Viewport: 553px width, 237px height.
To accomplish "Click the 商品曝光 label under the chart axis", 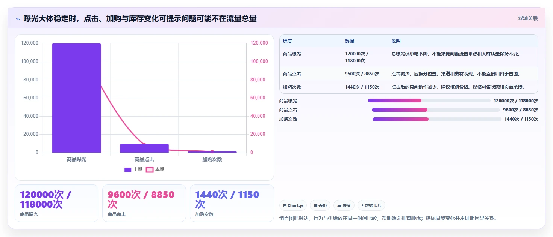I will pyautogui.click(x=76, y=159).
